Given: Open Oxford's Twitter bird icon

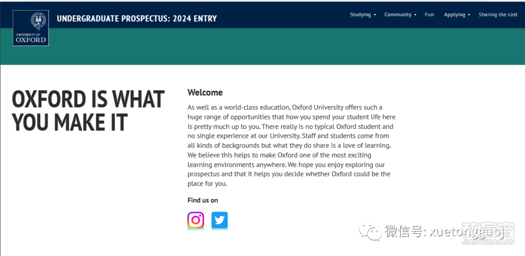Looking at the screenshot, I should (220, 220).
